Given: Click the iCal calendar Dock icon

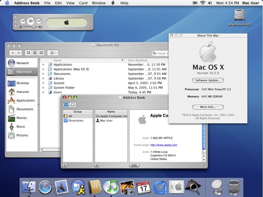Looking at the screenshot, I should tap(143, 188).
